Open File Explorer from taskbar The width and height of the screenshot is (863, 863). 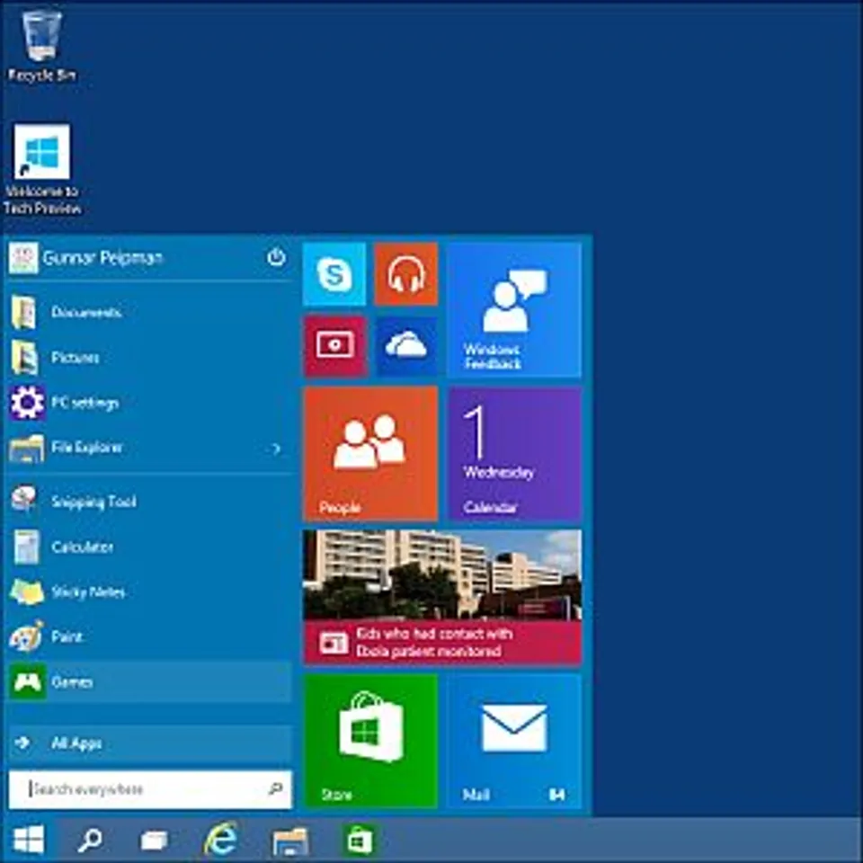point(290,840)
